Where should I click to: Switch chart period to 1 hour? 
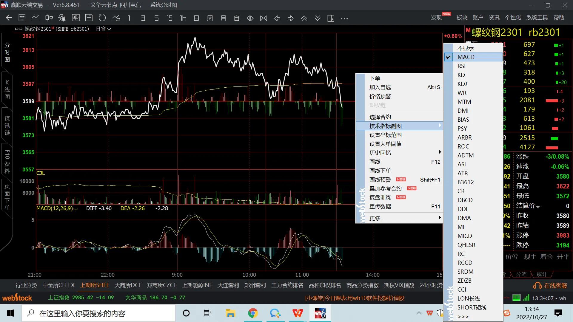coord(183,18)
